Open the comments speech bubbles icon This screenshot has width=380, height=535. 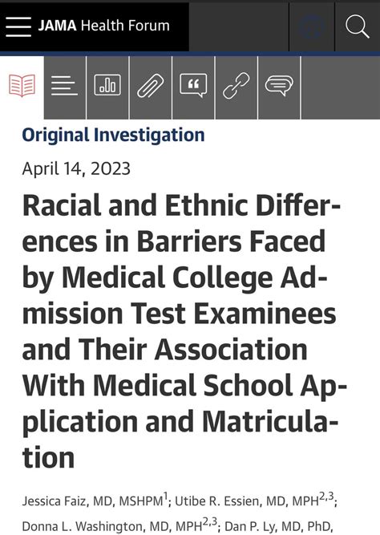tap(279, 86)
